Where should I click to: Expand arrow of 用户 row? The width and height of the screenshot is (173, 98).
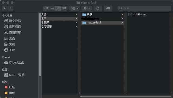(76, 18)
